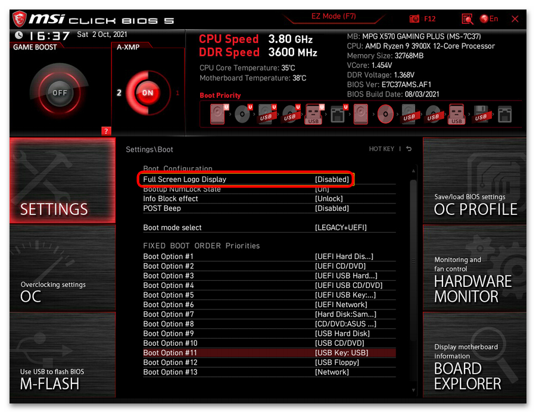Select the USB floppy boot priority icon

(481, 114)
